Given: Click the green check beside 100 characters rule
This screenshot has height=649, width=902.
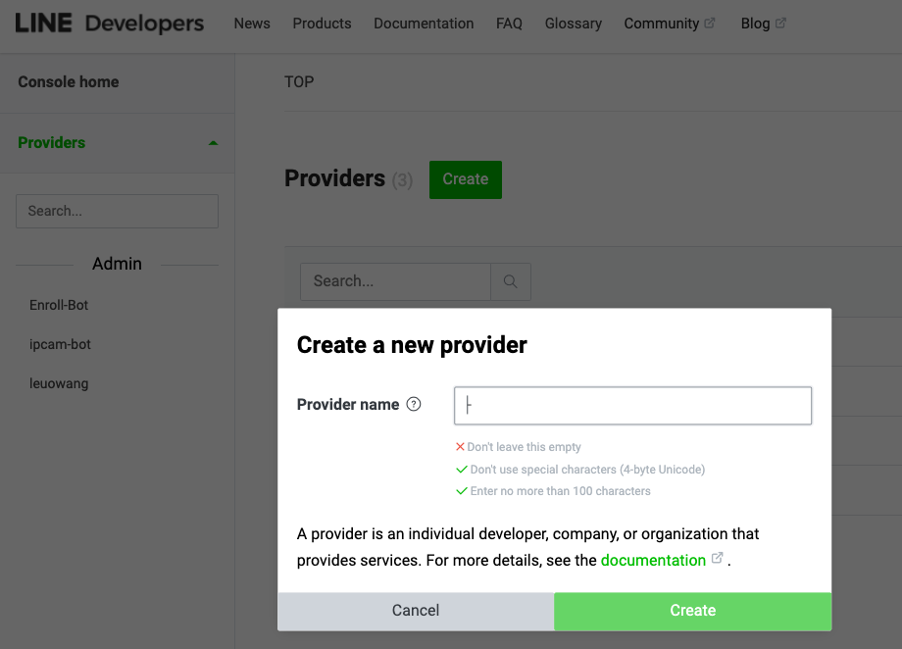Looking at the screenshot, I should tap(462, 491).
